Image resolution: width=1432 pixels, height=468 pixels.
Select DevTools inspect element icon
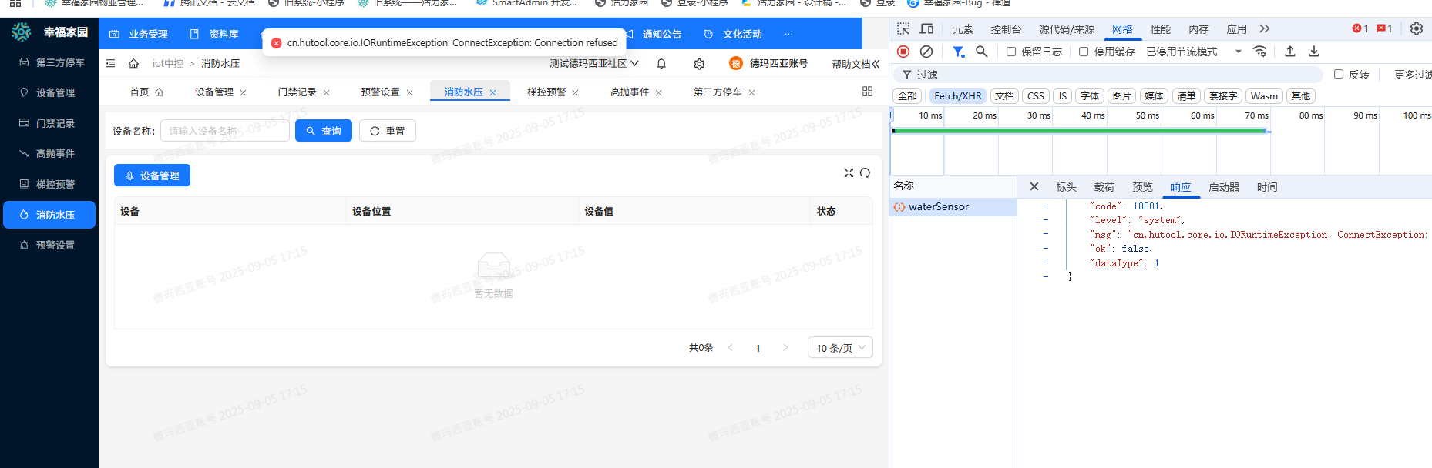coord(903,28)
